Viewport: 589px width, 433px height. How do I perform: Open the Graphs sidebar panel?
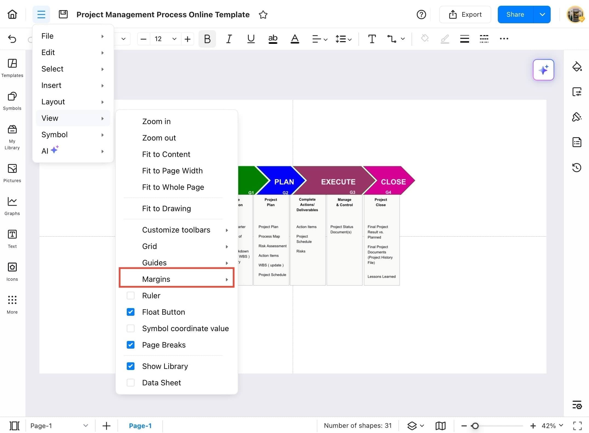pyautogui.click(x=12, y=206)
